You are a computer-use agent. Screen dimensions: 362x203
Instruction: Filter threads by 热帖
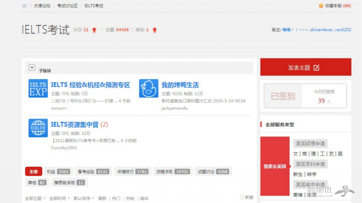130,198
